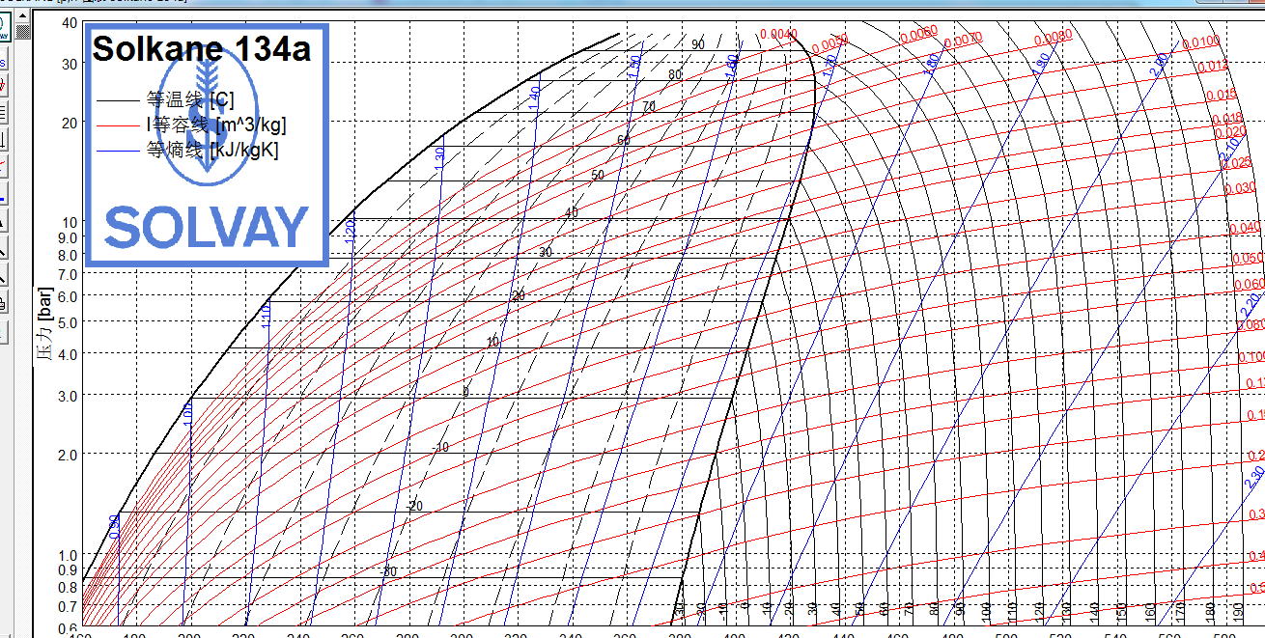Click the 9.0 pressure axis tick

(x=67, y=237)
